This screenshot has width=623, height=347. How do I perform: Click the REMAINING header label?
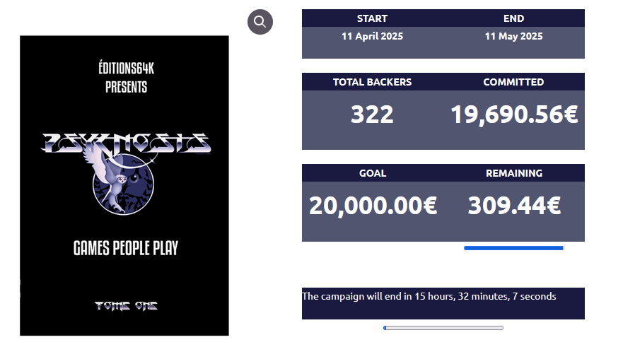[514, 173]
